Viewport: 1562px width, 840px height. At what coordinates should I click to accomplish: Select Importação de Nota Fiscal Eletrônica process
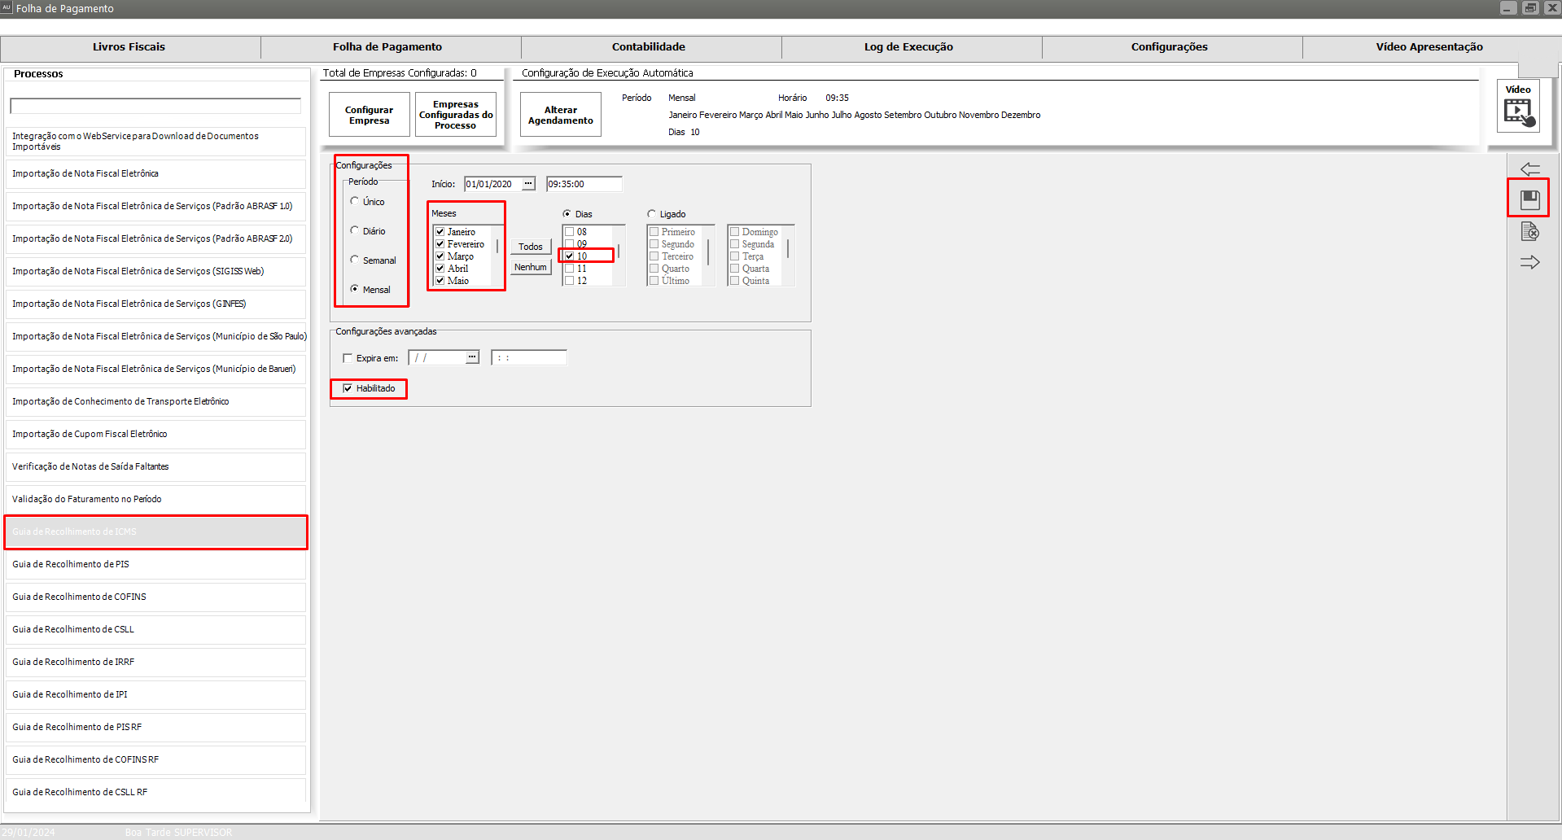point(155,173)
